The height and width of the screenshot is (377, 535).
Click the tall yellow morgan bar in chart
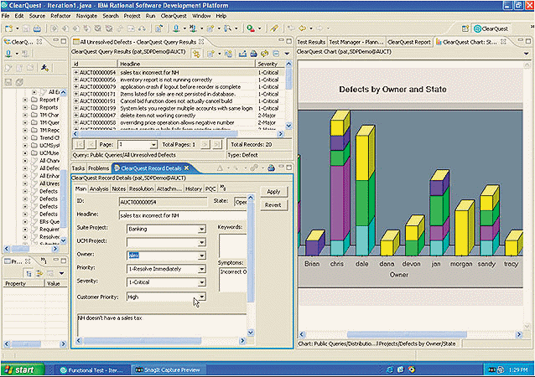[465, 228]
